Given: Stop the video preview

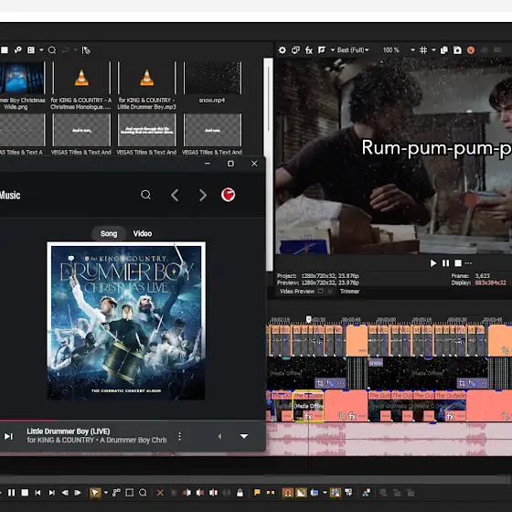Looking at the screenshot, I should click(458, 263).
